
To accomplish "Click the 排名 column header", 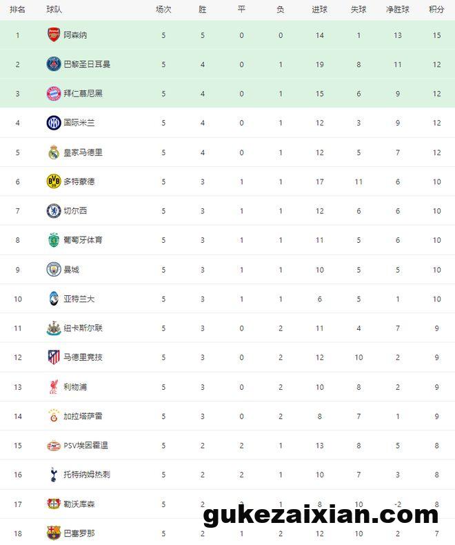I will pyautogui.click(x=18, y=10).
